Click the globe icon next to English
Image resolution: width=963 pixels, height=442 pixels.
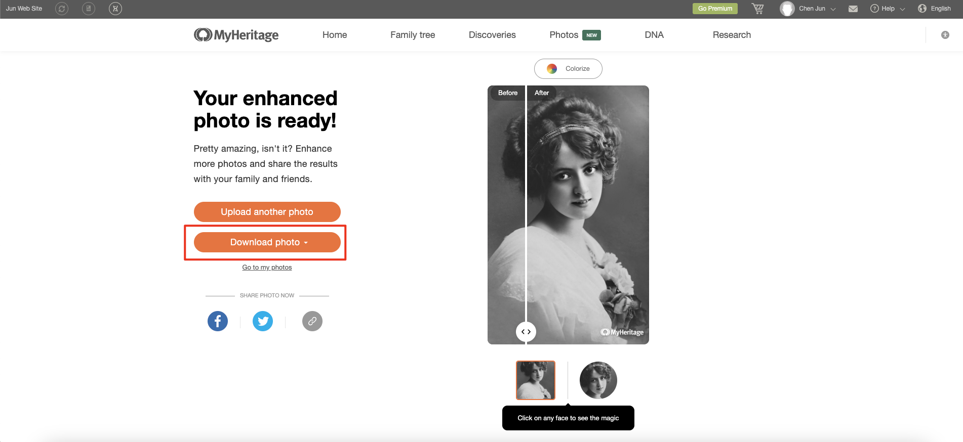point(921,8)
